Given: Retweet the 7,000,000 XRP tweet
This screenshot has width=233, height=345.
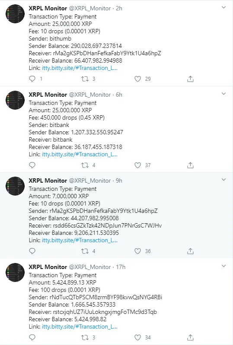Looking at the screenshot, I should tap(85, 251).
